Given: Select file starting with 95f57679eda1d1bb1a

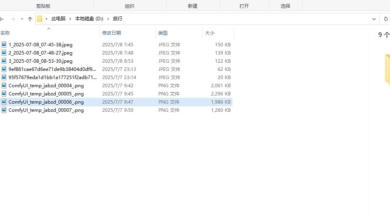Looking at the screenshot, I should tap(53, 78).
